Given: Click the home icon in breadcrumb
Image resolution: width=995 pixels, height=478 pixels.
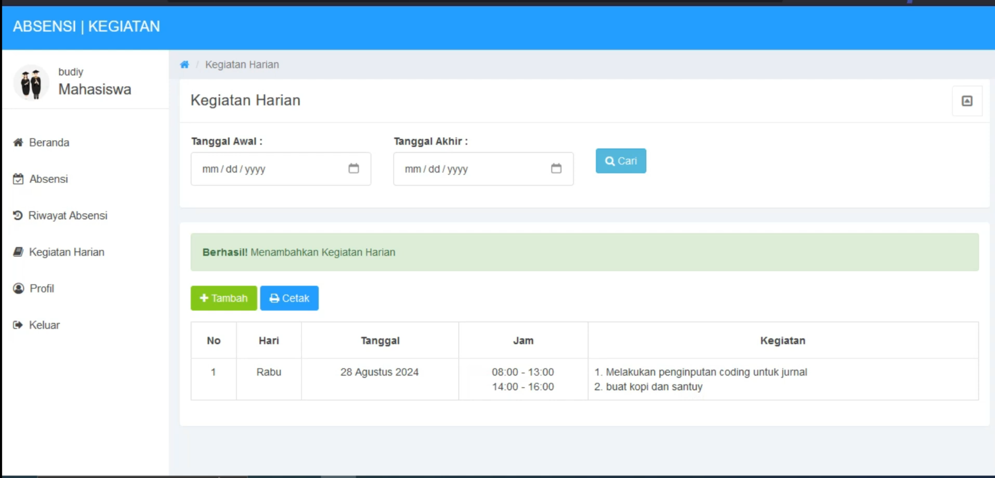Looking at the screenshot, I should click(x=184, y=64).
